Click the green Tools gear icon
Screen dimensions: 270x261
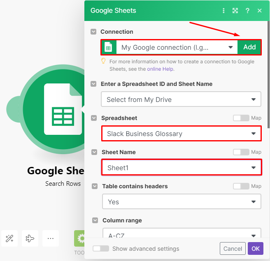pyautogui.click(x=79, y=238)
